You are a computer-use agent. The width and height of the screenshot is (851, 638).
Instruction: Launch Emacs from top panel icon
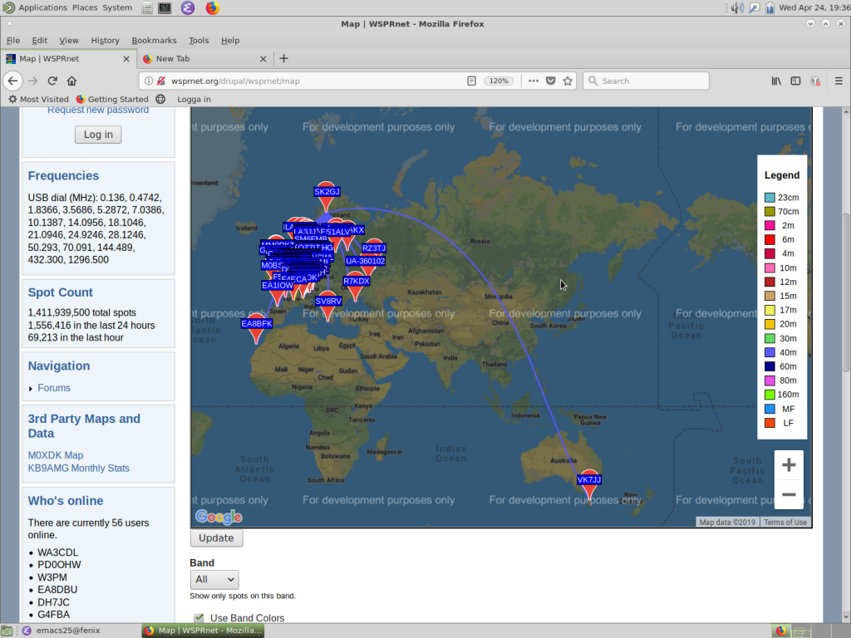click(x=188, y=7)
